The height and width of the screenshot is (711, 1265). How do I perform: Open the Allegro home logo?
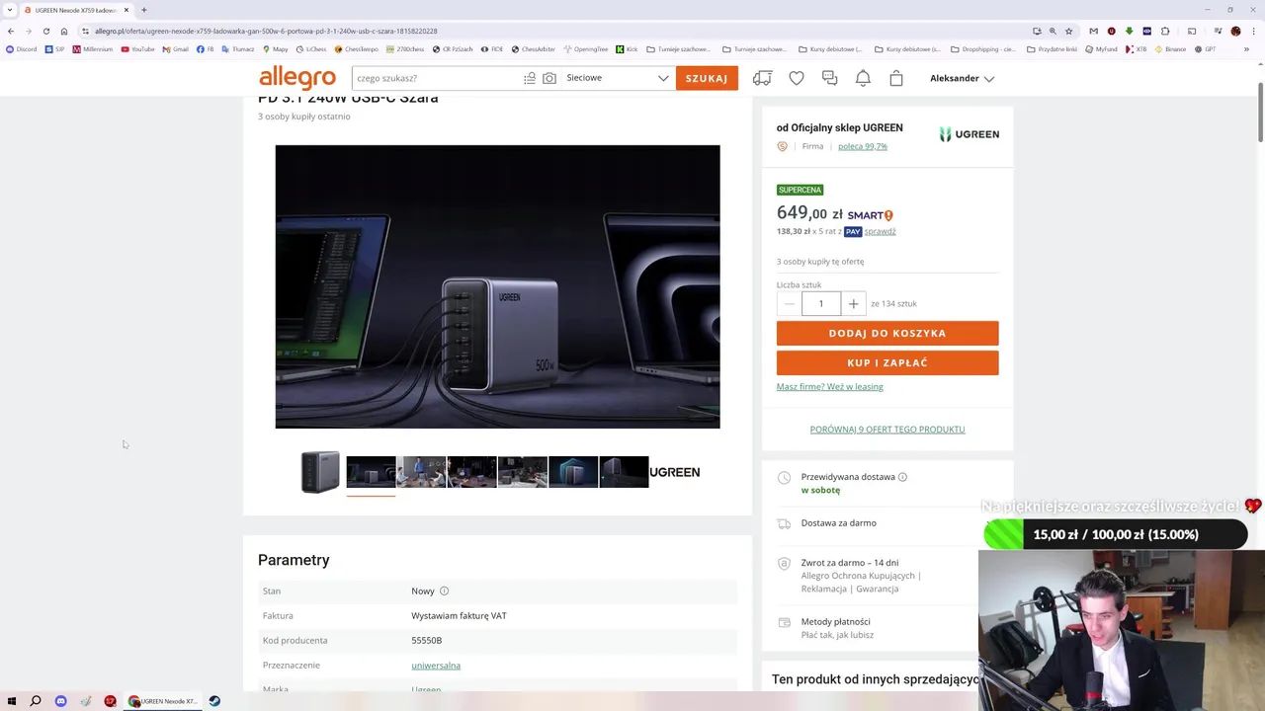click(297, 78)
